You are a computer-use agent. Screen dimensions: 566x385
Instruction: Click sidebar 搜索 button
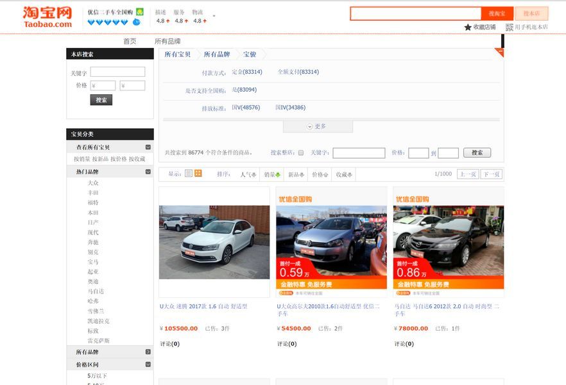coord(101,100)
